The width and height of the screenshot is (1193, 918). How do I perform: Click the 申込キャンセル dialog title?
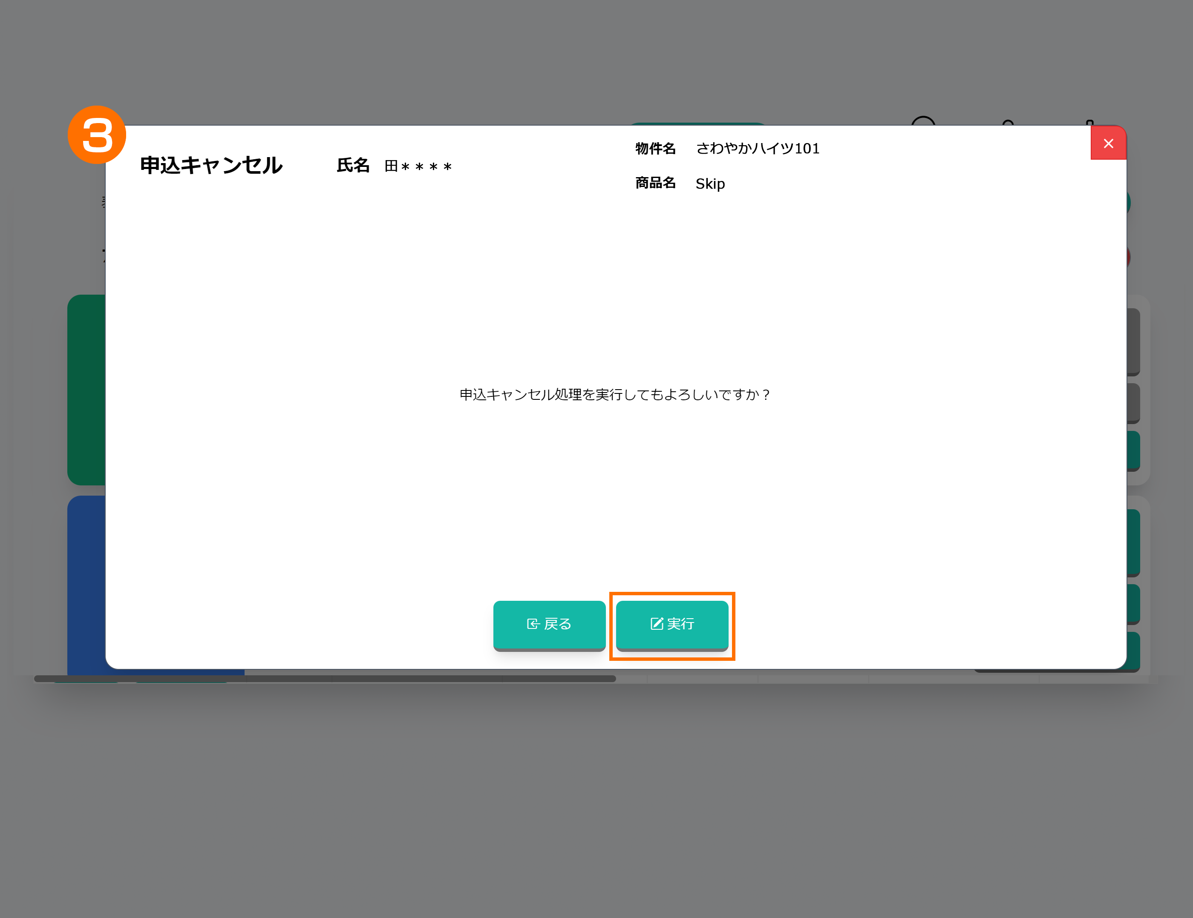[211, 165]
